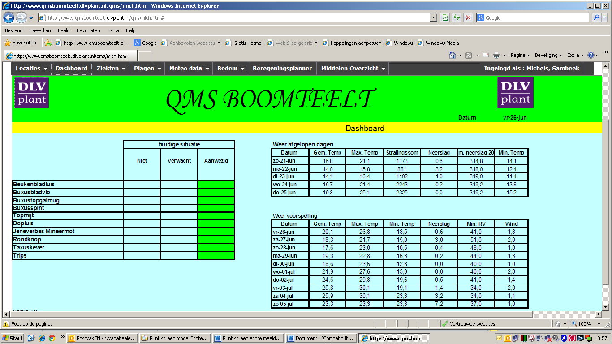Open the Bewerken menu

(40, 30)
